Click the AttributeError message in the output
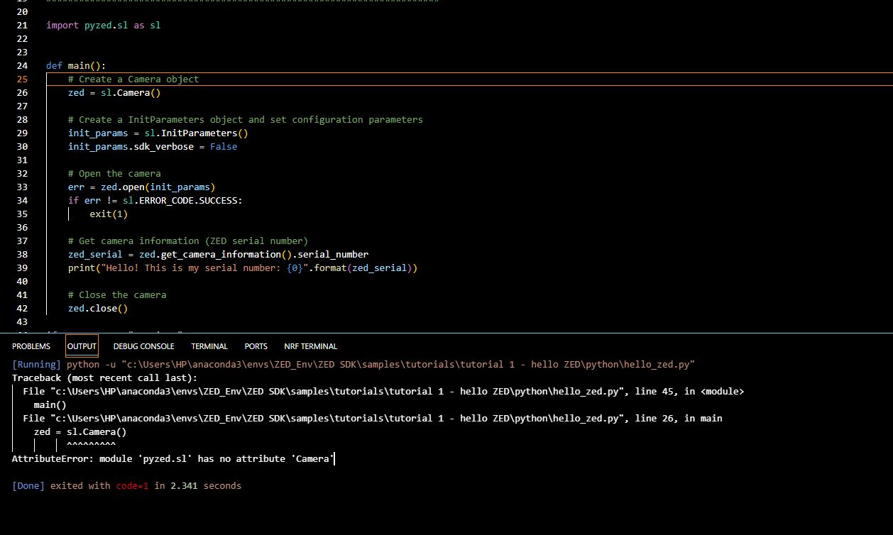This screenshot has height=535, width=893. (172, 459)
